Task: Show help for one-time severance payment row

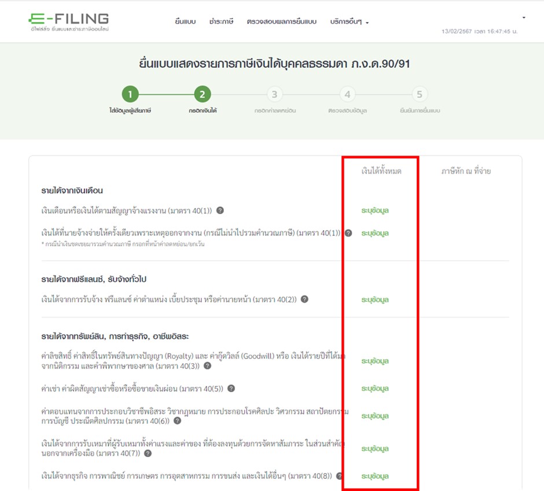Action: tap(348, 233)
